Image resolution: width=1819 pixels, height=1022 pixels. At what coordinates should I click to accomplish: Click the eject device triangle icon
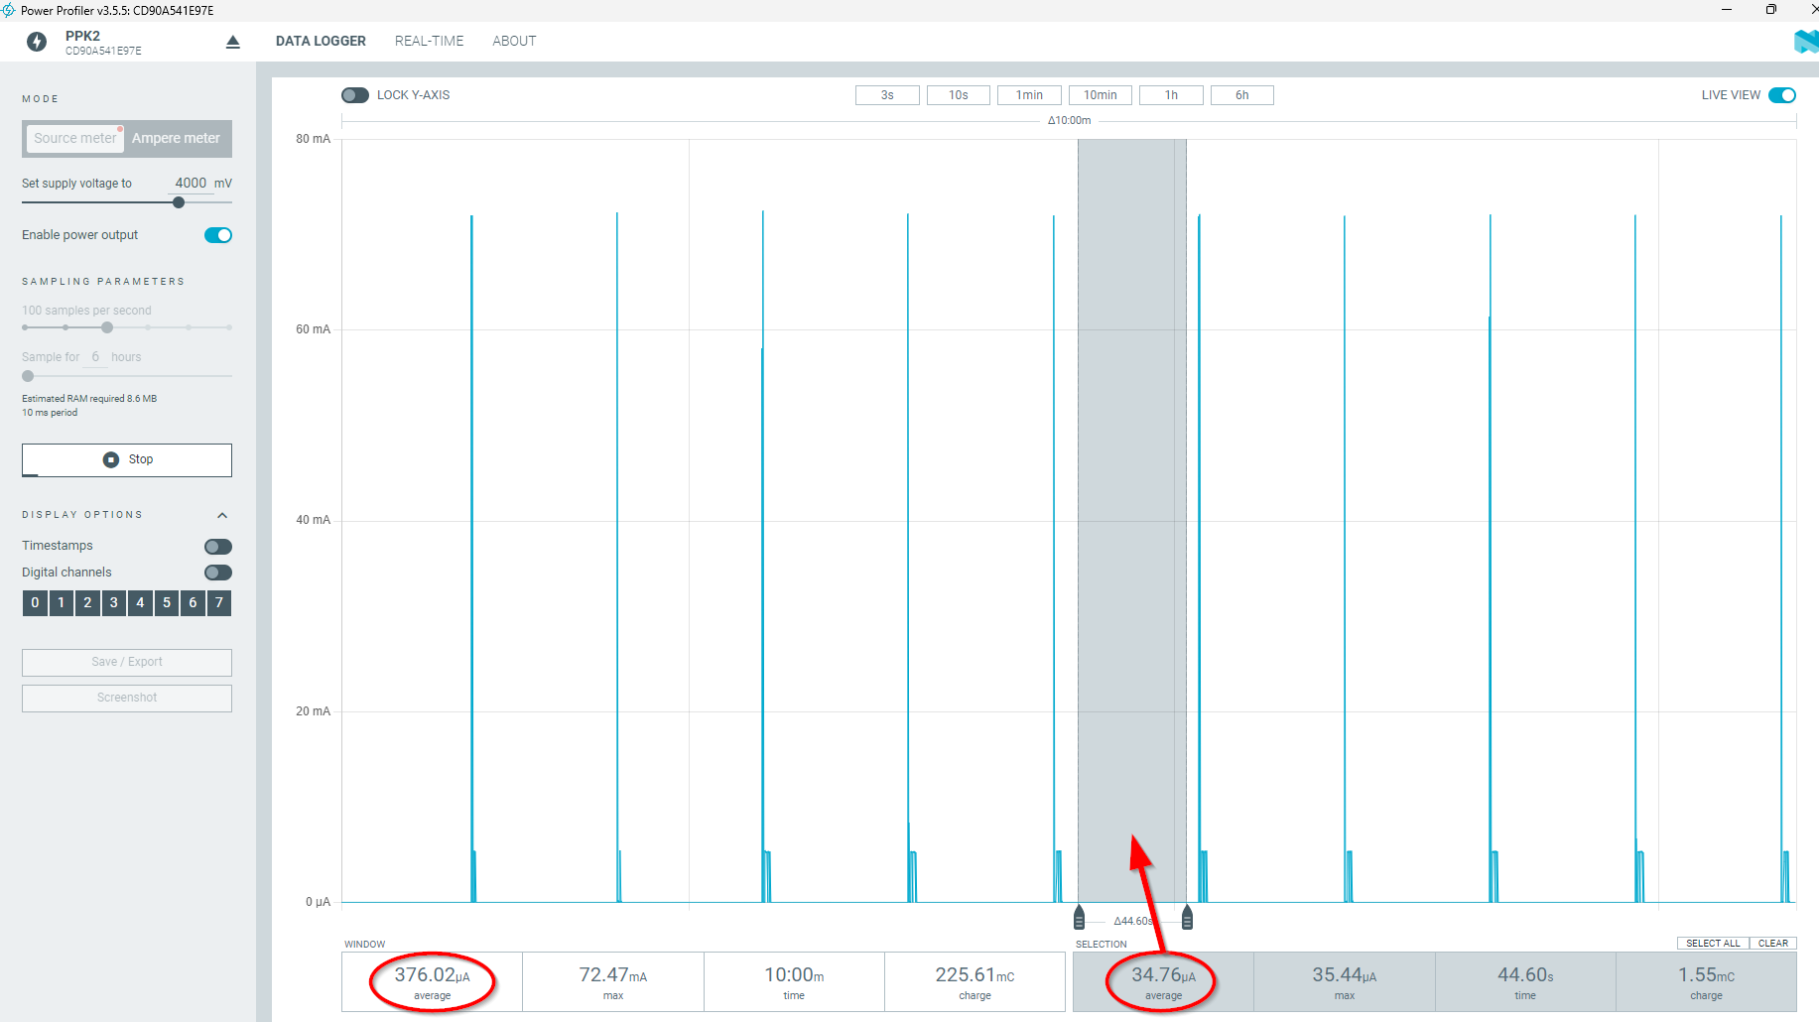coord(233,42)
